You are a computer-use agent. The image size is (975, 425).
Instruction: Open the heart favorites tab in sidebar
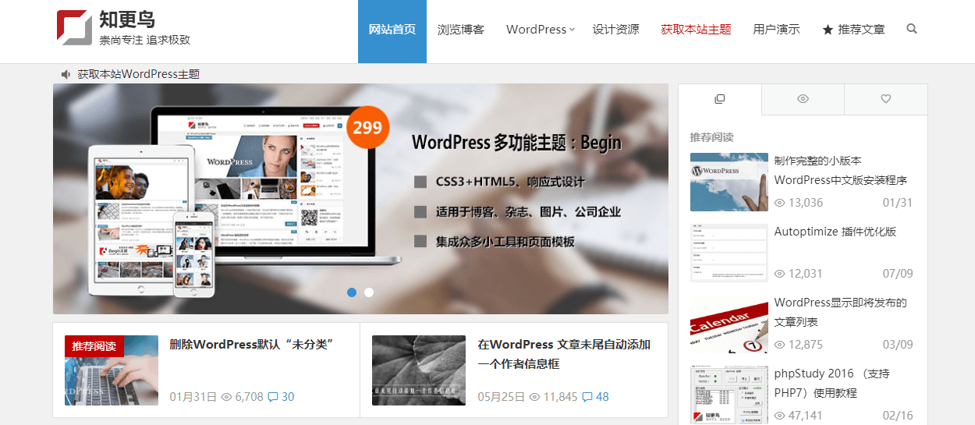tap(885, 99)
